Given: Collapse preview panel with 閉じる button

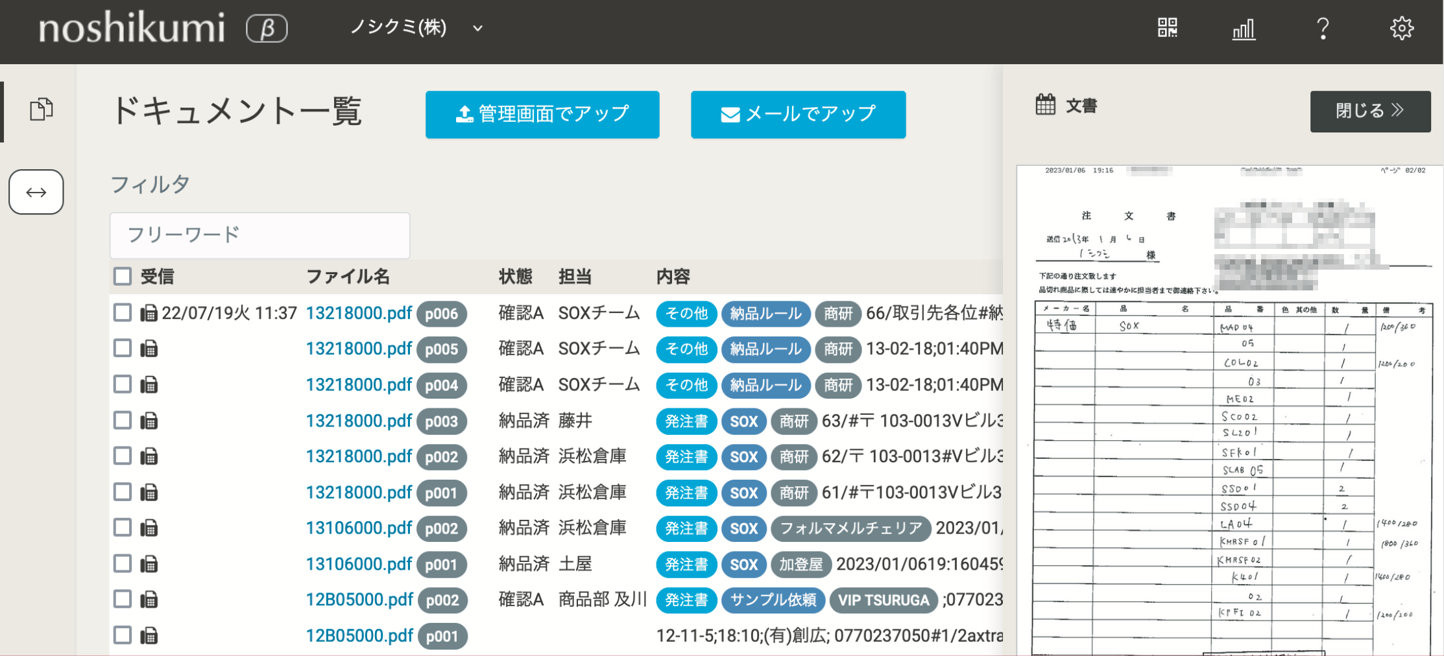Looking at the screenshot, I should (x=1369, y=111).
